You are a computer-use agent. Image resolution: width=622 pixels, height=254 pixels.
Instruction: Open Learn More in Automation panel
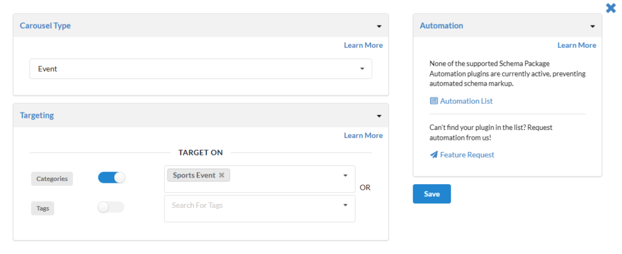pyautogui.click(x=576, y=46)
